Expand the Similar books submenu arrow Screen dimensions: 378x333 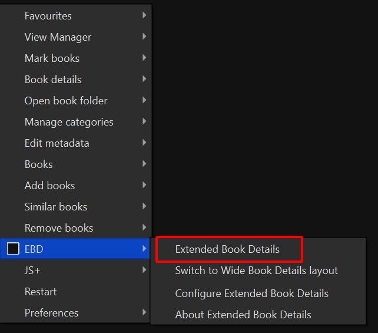144,207
